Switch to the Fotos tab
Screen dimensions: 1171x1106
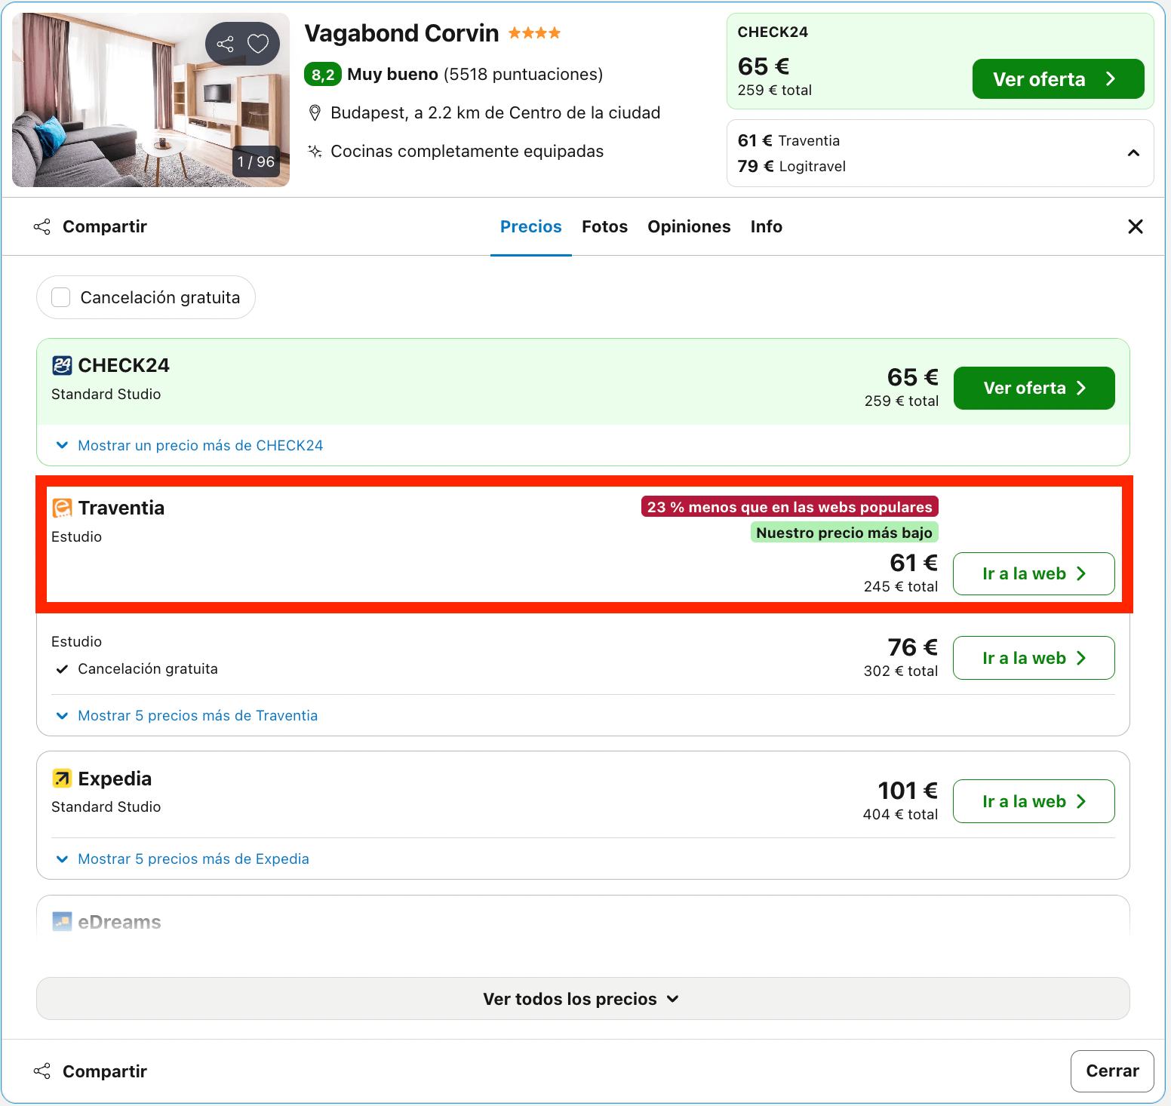tap(604, 226)
